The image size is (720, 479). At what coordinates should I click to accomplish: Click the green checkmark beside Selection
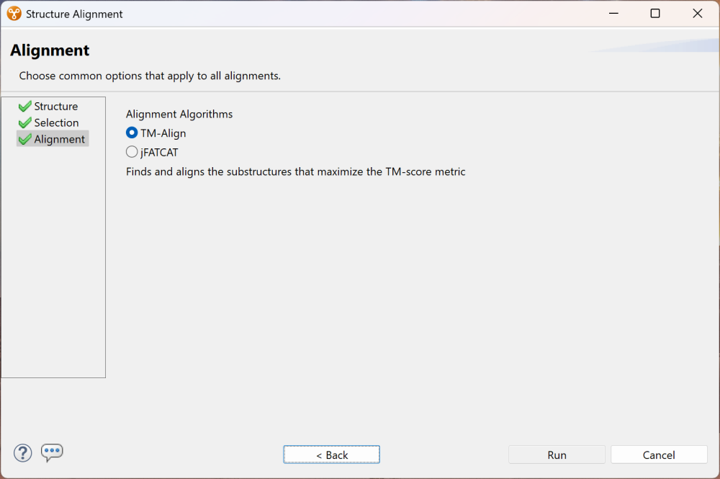click(24, 122)
